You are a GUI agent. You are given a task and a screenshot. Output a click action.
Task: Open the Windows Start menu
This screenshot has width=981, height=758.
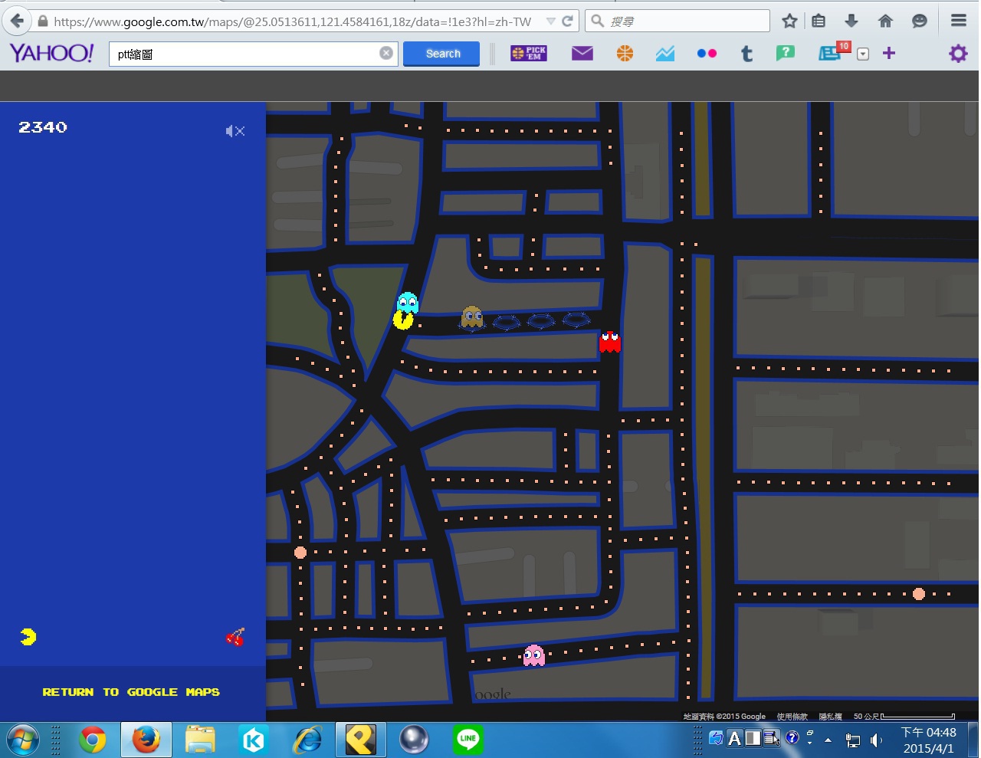[x=21, y=740]
